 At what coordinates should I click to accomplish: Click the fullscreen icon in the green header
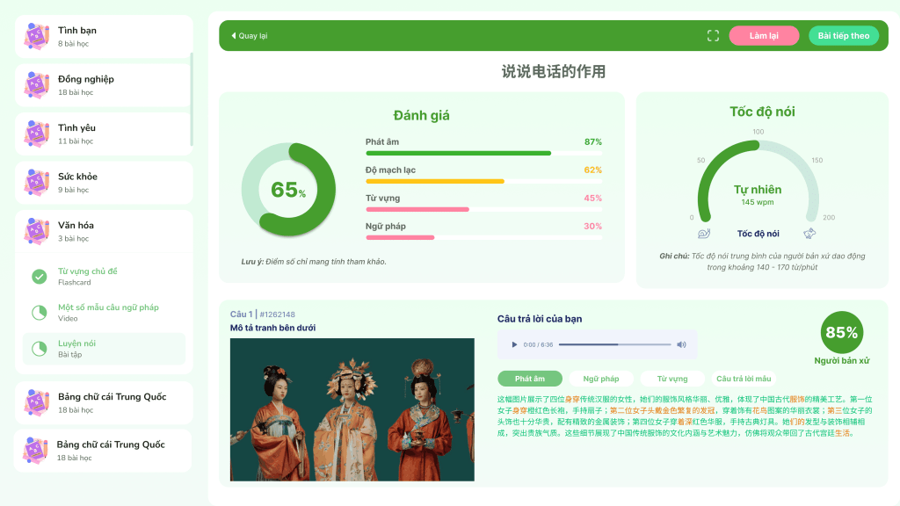[713, 36]
